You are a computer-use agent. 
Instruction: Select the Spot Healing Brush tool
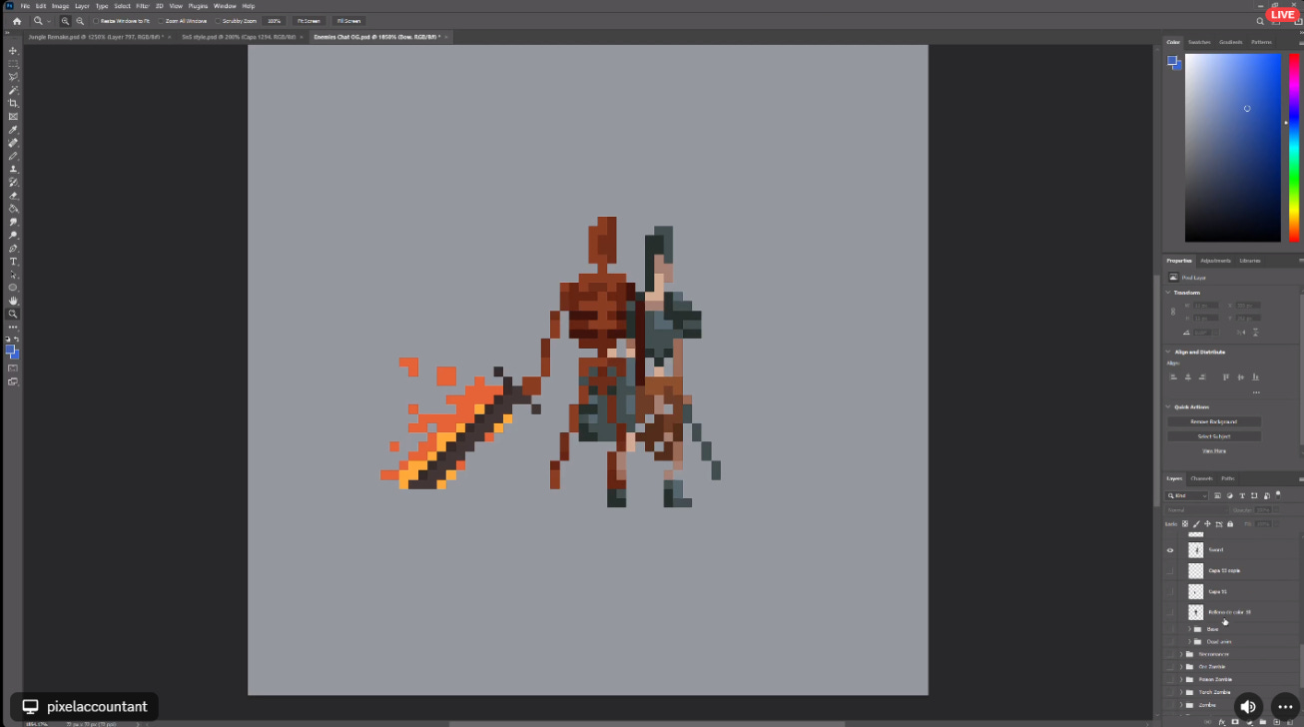13,143
